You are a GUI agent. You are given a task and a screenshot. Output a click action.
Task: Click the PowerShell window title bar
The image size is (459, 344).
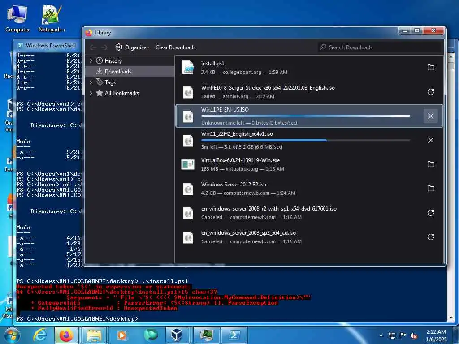[48, 45]
